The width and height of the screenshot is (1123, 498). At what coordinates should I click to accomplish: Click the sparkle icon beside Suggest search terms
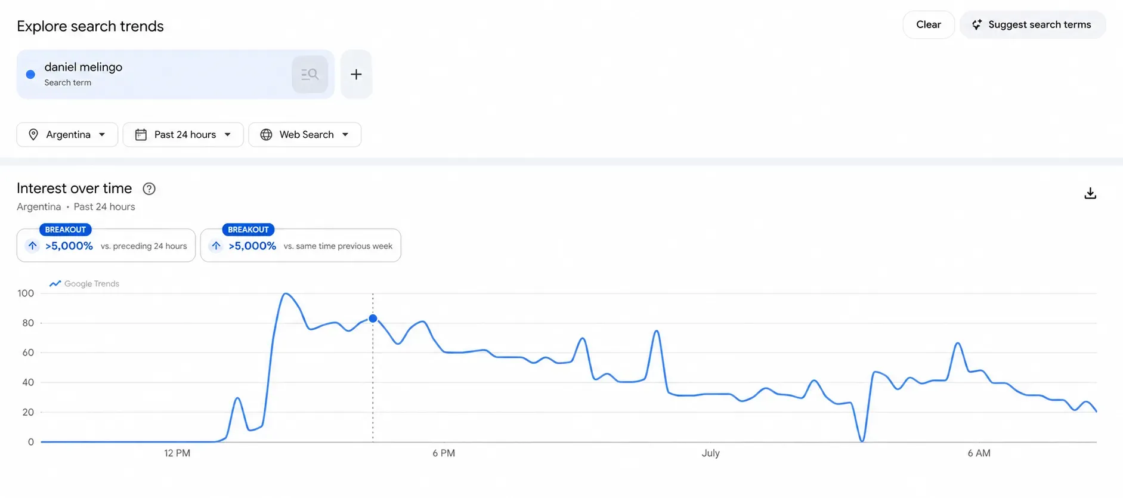pyautogui.click(x=976, y=24)
